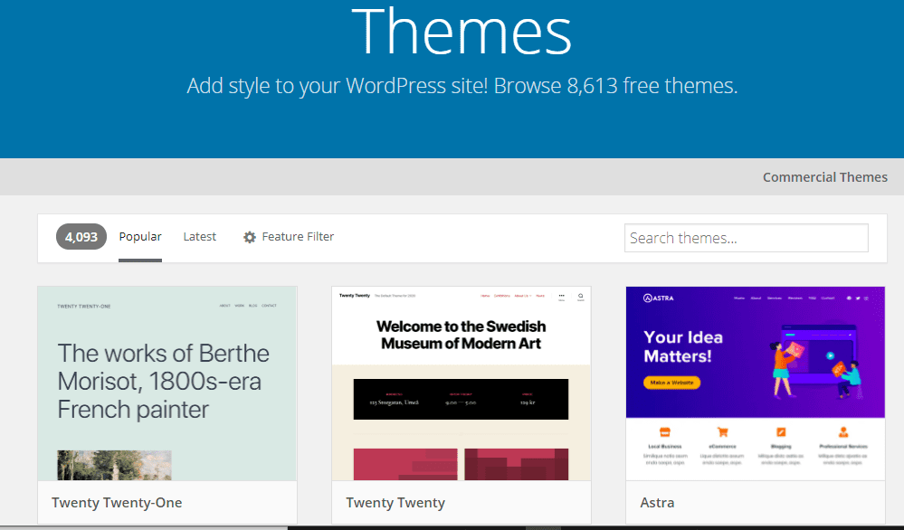Click the eCommerce cart icon in Astra preview
904x530 pixels.
tap(722, 432)
